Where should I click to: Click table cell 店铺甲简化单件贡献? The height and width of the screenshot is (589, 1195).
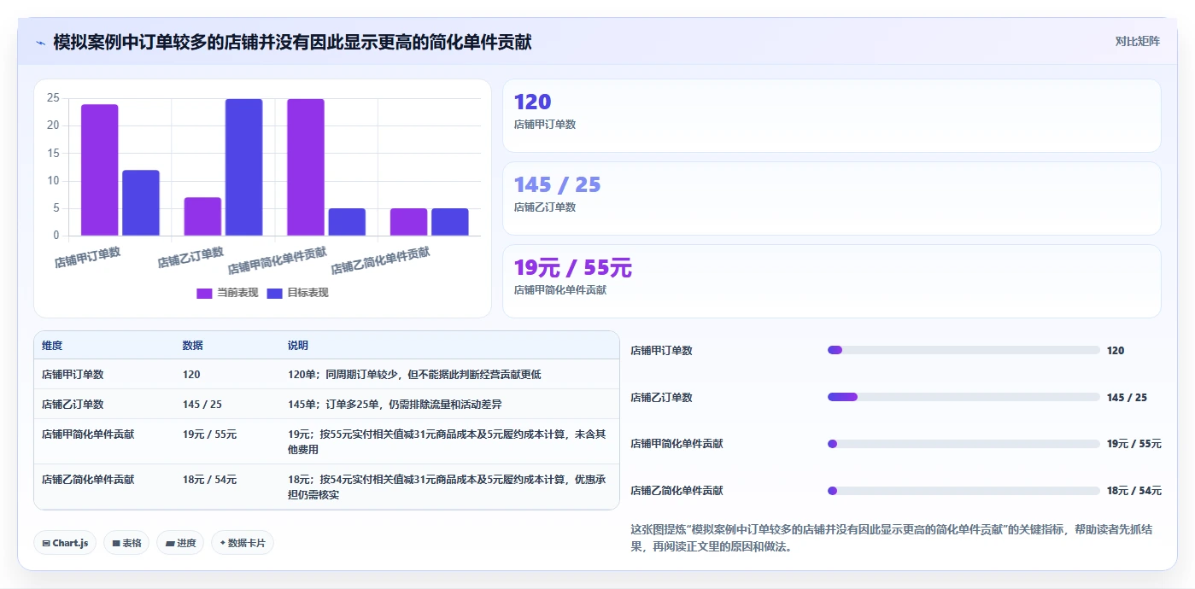[x=88, y=434]
